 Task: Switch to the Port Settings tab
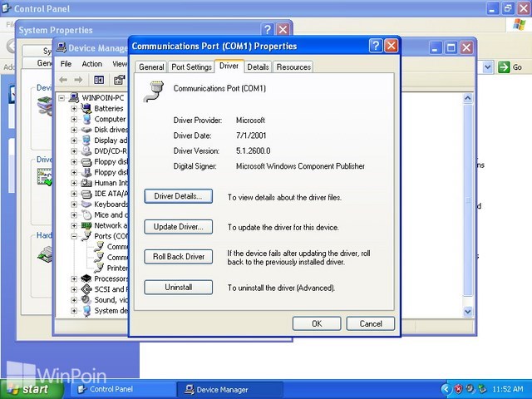click(x=191, y=66)
